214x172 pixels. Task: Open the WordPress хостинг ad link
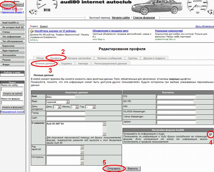click(x=55, y=31)
